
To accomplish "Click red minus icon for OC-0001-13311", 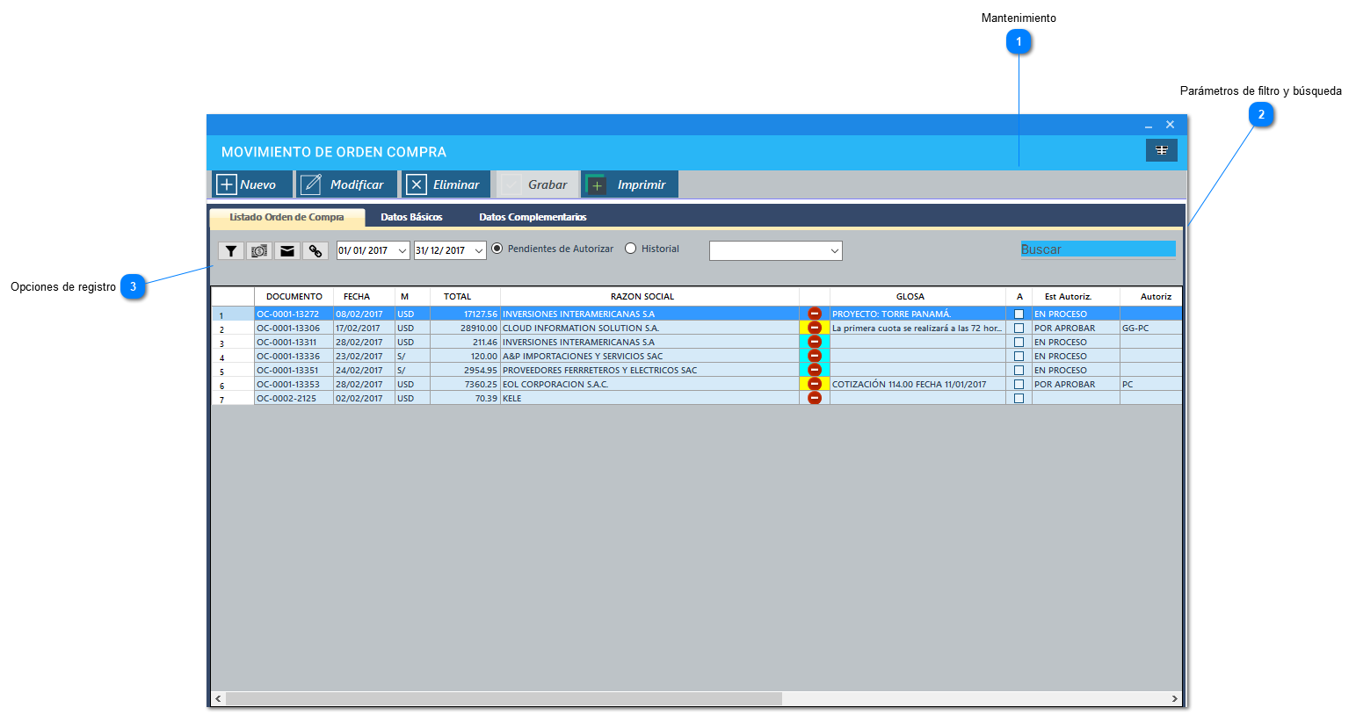I will [x=815, y=342].
